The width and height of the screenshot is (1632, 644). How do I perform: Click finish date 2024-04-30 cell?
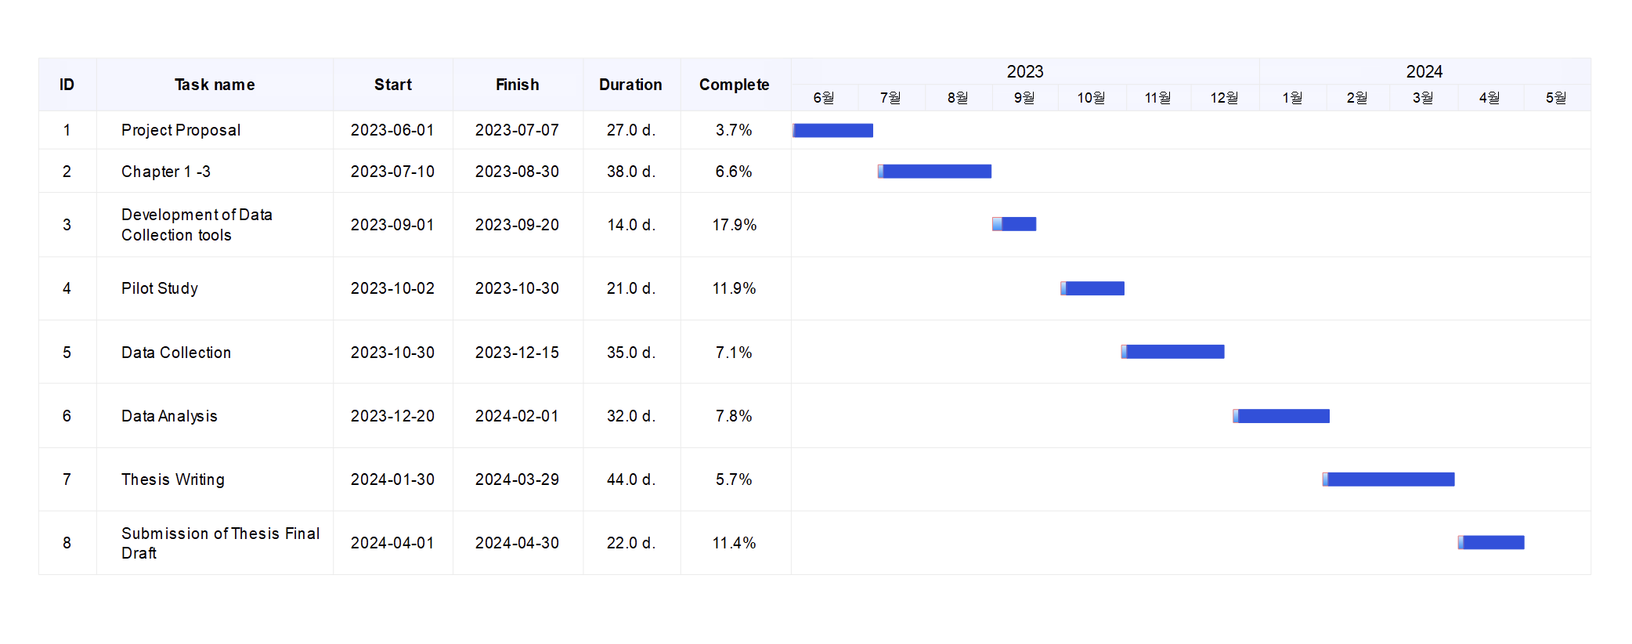pyautogui.click(x=517, y=543)
